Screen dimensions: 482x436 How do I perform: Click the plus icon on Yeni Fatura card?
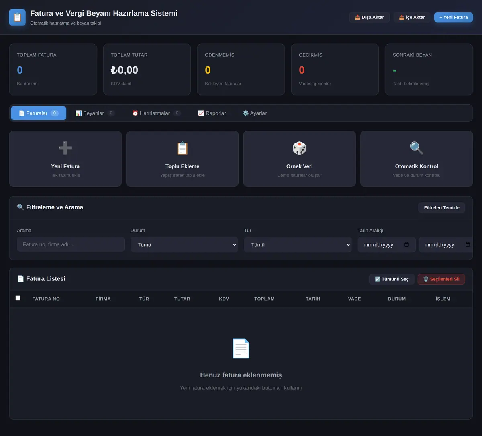pos(65,148)
